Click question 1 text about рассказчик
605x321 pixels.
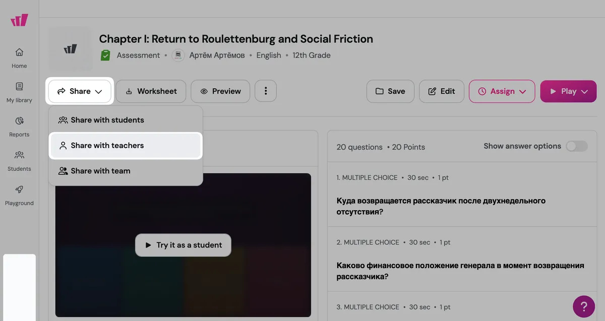[x=441, y=206]
